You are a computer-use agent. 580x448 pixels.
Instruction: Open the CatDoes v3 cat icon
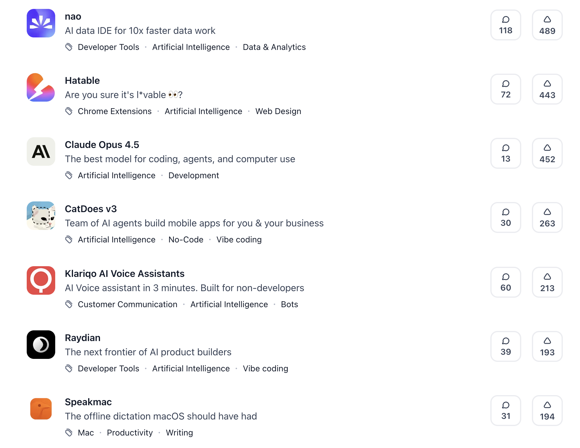point(41,216)
